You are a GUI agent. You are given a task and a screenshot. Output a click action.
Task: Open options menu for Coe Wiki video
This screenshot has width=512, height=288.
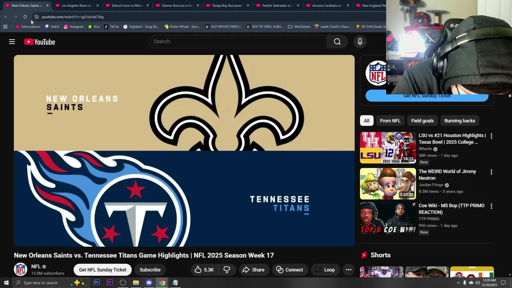[491, 206]
